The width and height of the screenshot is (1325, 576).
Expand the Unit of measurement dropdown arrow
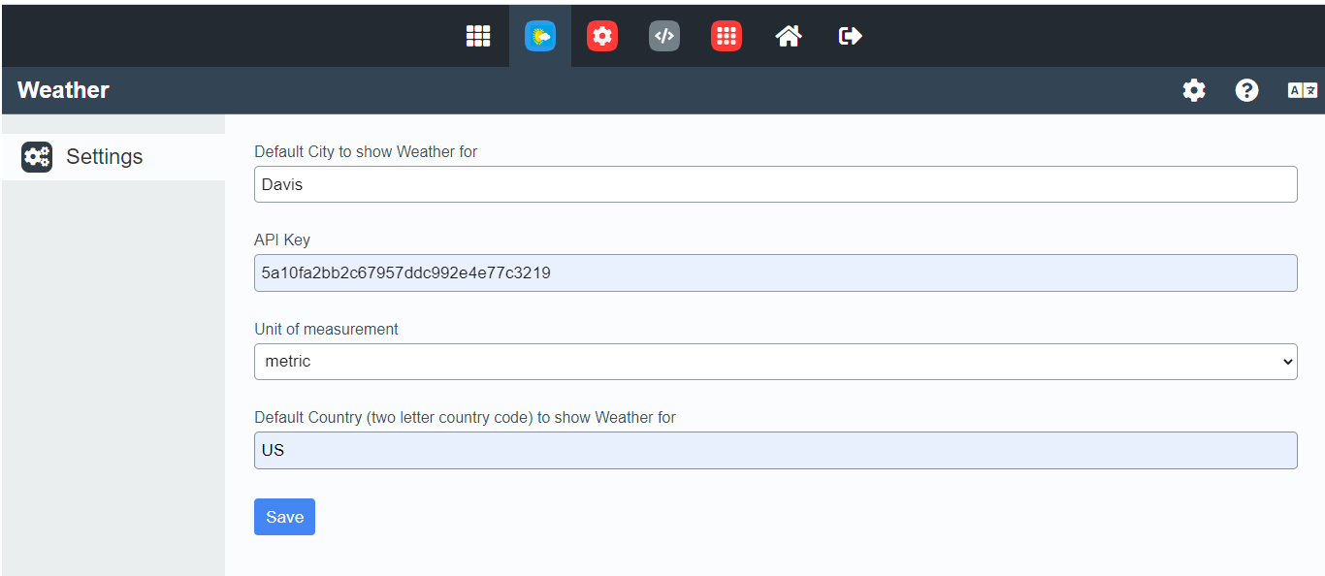1287,362
